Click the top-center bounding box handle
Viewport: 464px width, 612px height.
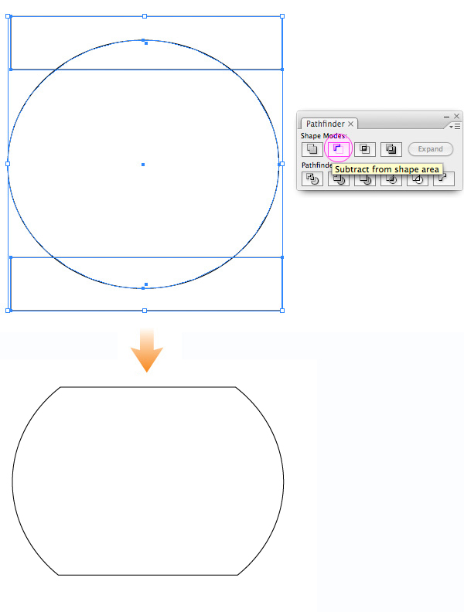pos(145,15)
